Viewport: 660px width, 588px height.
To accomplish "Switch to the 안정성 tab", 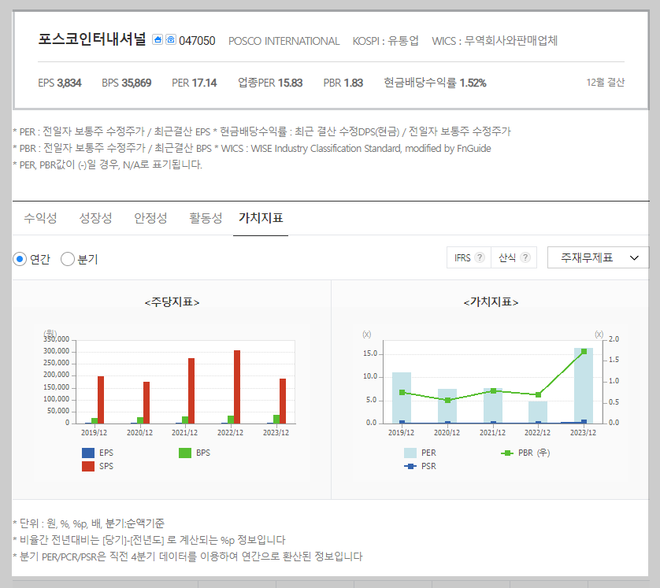I will tap(150, 218).
